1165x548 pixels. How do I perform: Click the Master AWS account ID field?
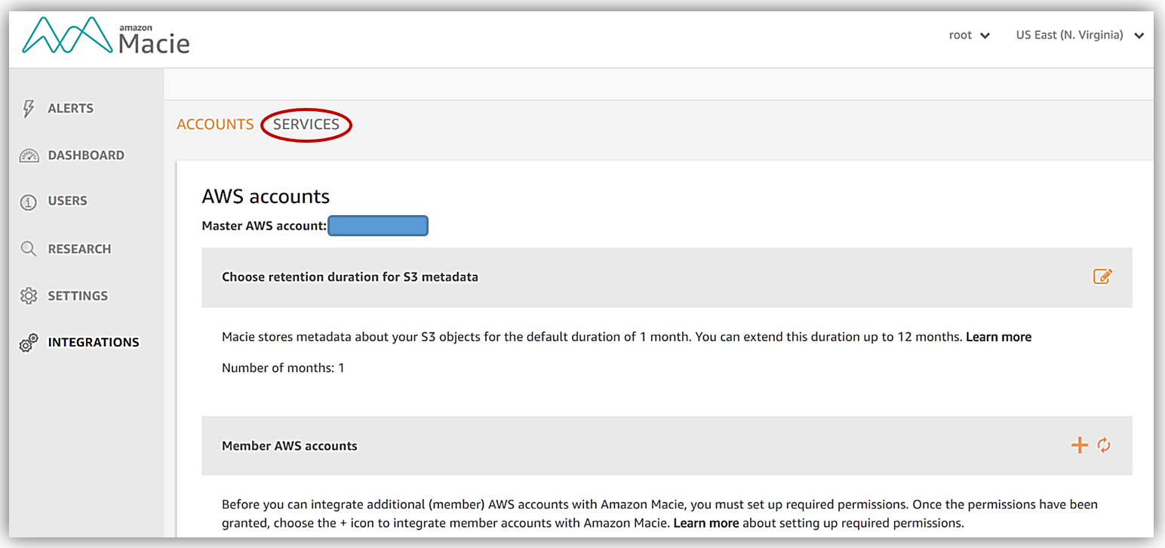pyautogui.click(x=378, y=226)
